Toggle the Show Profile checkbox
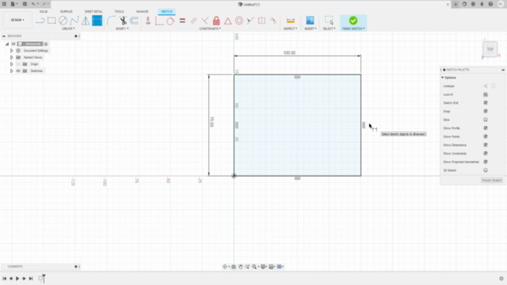This screenshot has height=285, width=507. click(x=486, y=128)
